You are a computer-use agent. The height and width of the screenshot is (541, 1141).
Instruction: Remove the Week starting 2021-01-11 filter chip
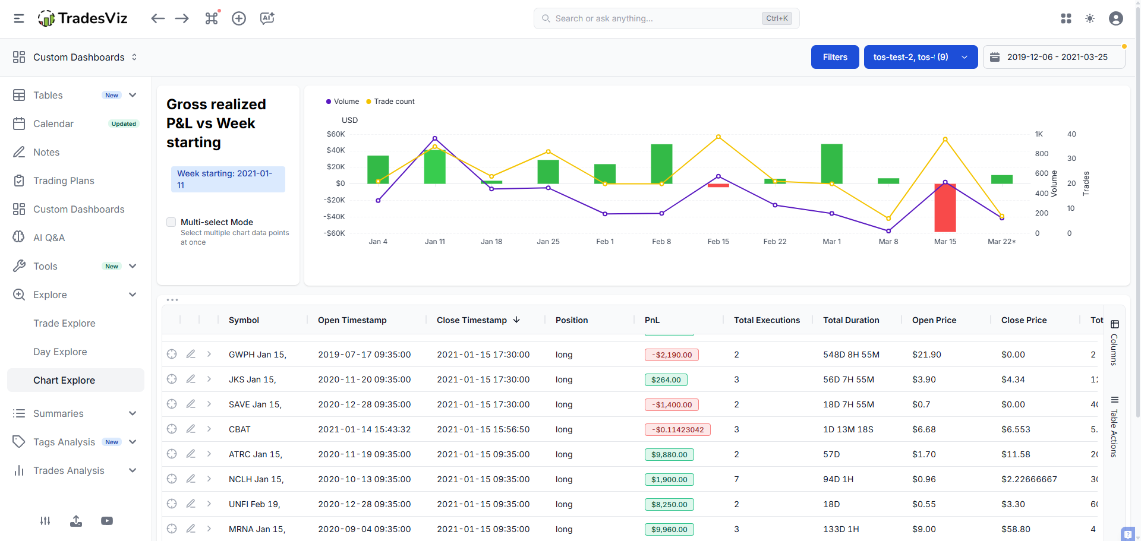(x=228, y=179)
